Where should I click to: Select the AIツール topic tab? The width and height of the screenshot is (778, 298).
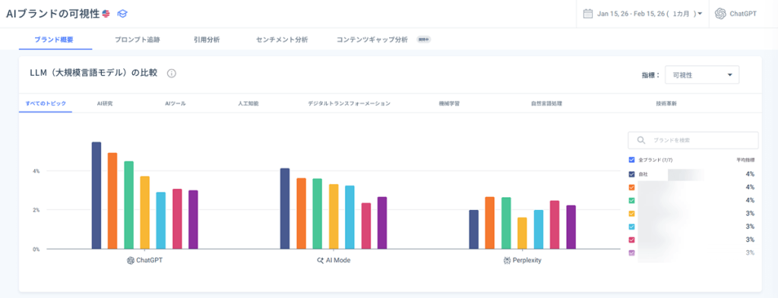pyautogui.click(x=176, y=103)
